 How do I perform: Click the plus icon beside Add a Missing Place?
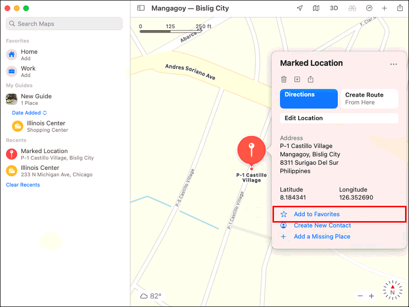(283, 236)
